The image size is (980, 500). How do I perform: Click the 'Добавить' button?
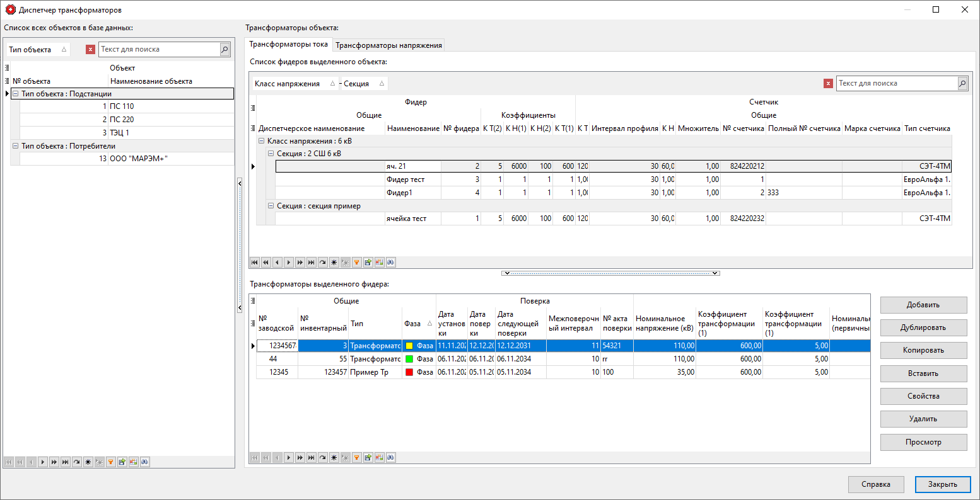923,305
